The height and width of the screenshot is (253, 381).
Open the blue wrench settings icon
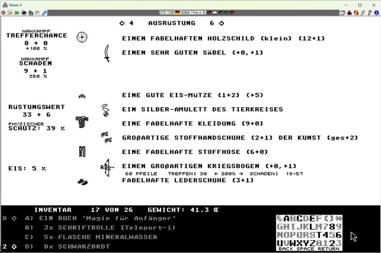pos(44,13)
